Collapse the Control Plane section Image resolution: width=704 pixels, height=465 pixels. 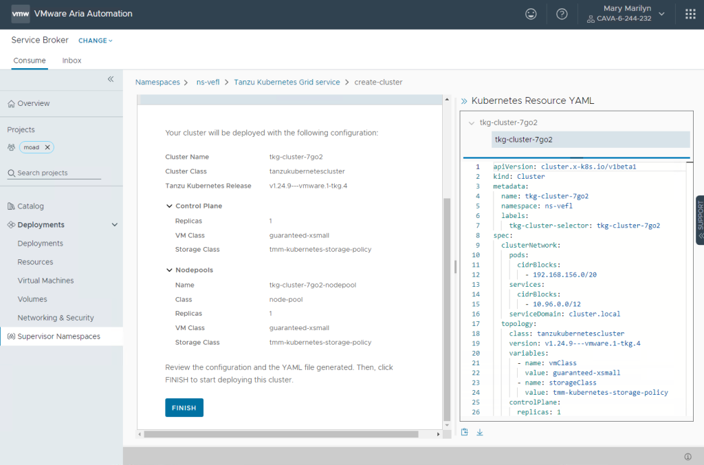[x=169, y=206]
